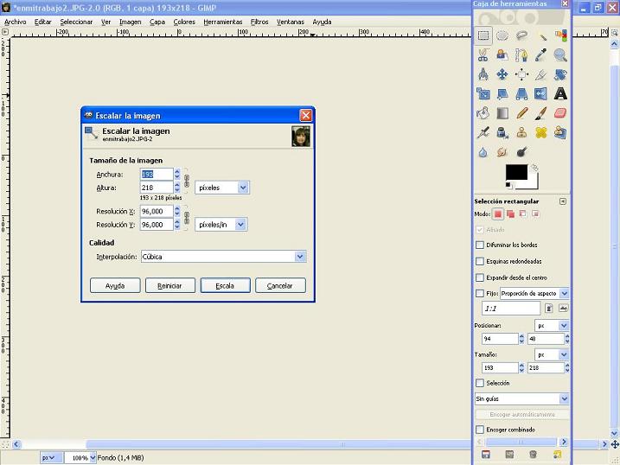Screen dimensions: 620x465
Task: Toggle the Fijo checkbox
Action: tap(480, 294)
